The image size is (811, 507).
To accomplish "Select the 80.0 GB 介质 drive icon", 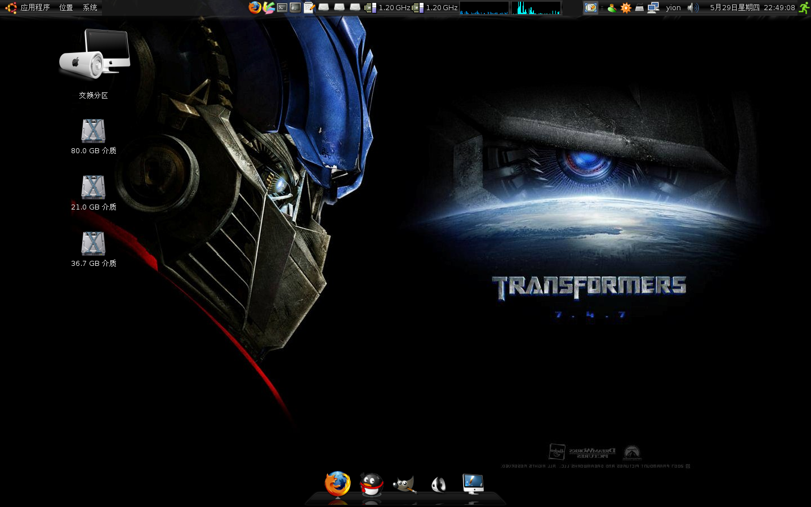I will 93,136.
